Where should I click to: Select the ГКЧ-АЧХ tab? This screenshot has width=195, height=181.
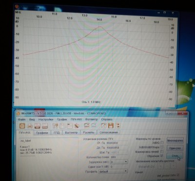pyautogui.click(x=25, y=133)
